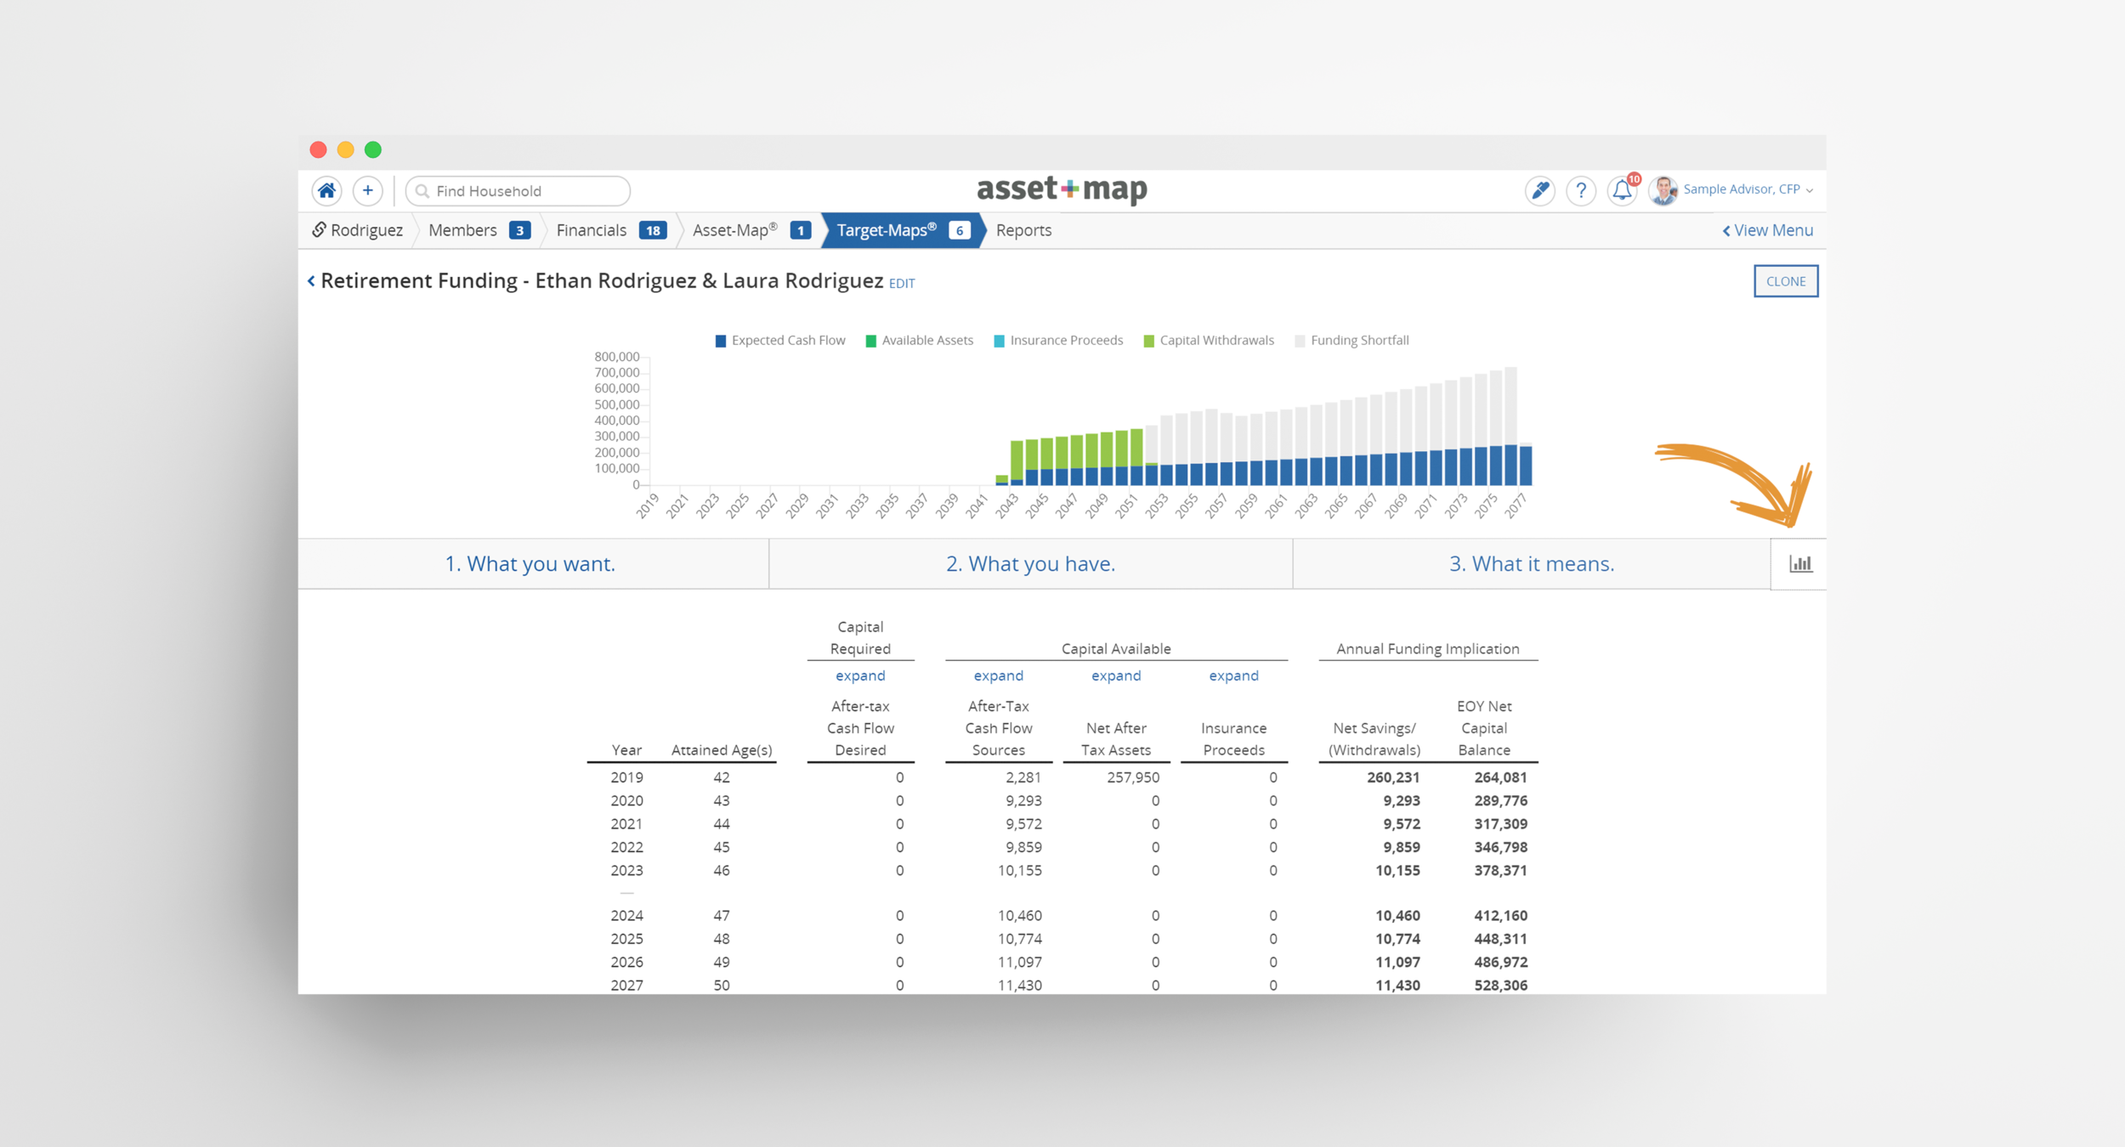2125x1147 pixels.
Task: Toggle the Funding Shortfall legend series
Action: (1358, 341)
